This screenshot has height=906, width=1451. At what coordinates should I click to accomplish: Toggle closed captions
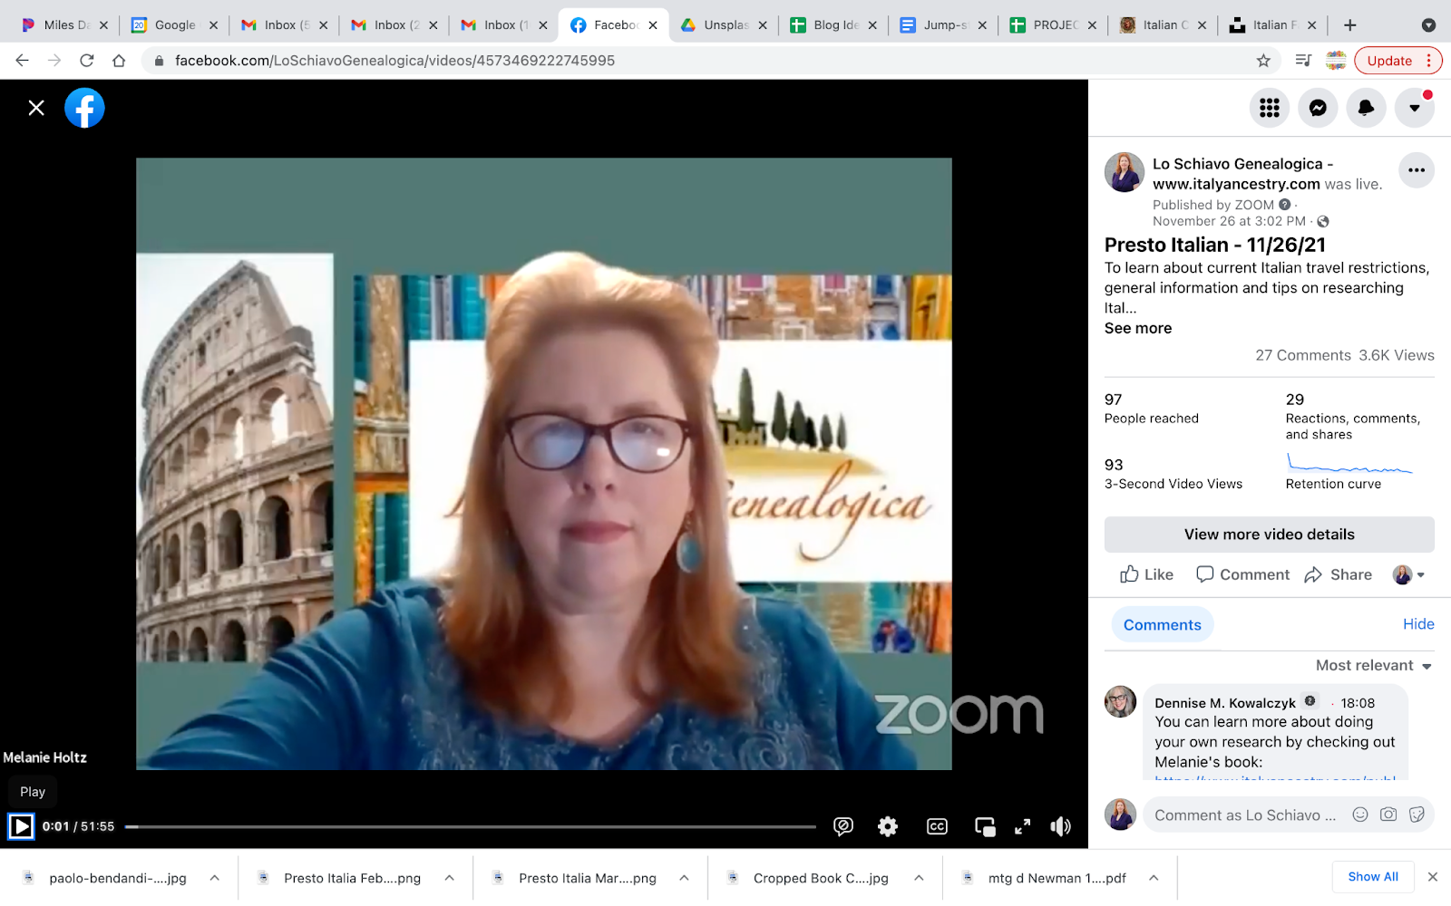(x=937, y=826)
